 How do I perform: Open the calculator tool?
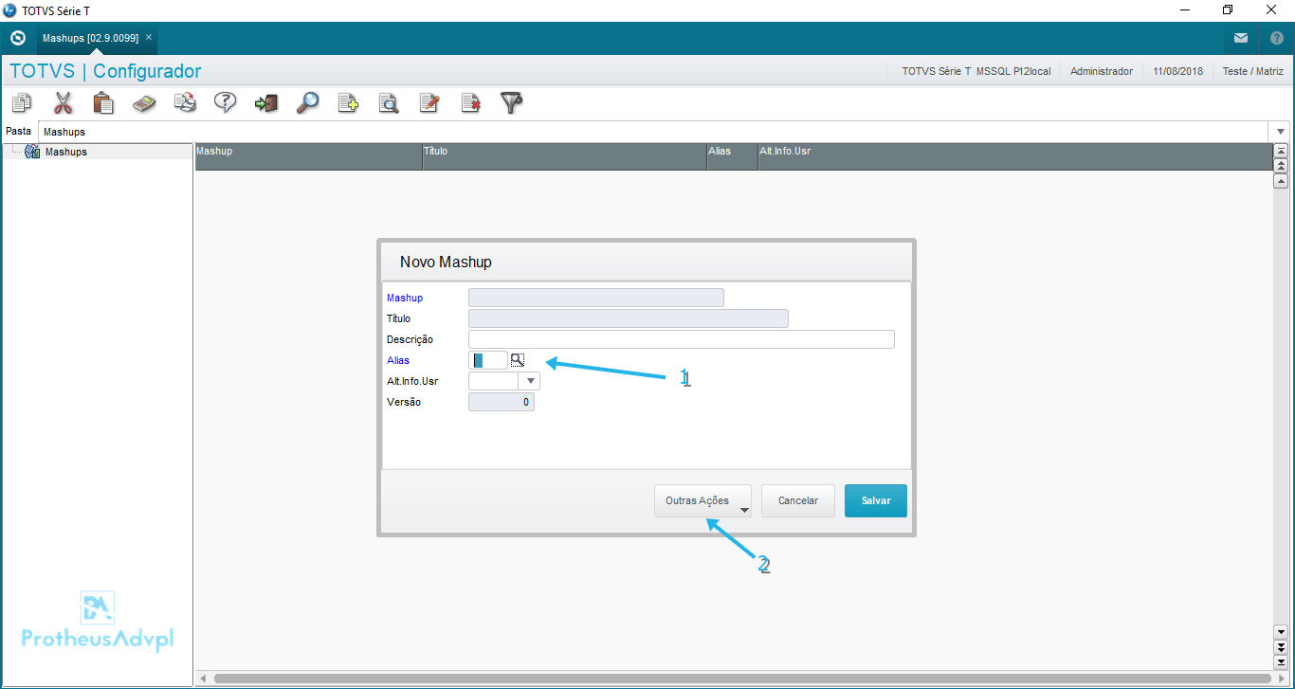pos(144,102)
